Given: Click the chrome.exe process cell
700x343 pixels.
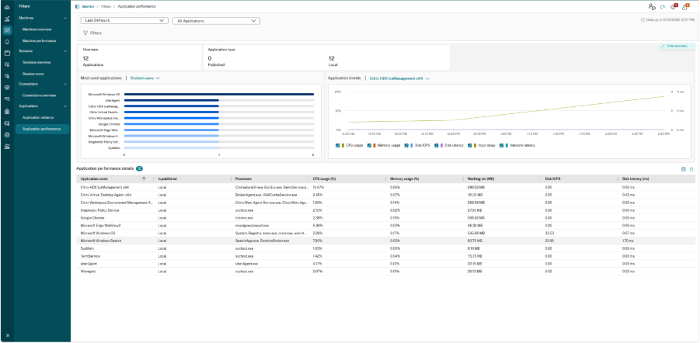Looking at the screenshot, I should pos(244,218).
